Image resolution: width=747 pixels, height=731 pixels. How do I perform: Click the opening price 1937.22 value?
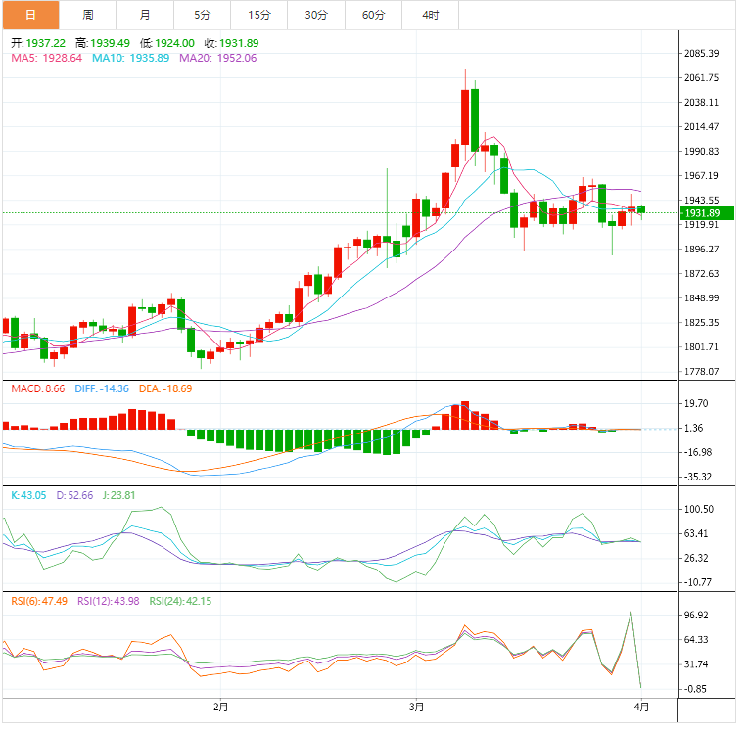[46, 43]
